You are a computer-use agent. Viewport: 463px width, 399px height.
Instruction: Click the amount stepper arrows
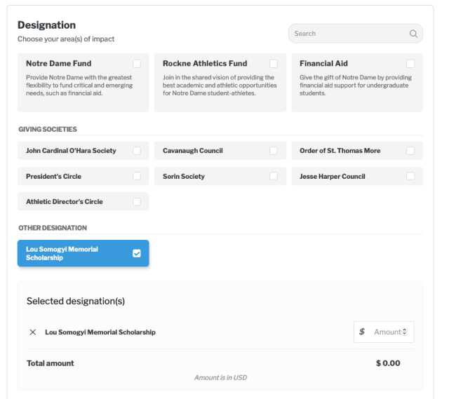(405, 332)
